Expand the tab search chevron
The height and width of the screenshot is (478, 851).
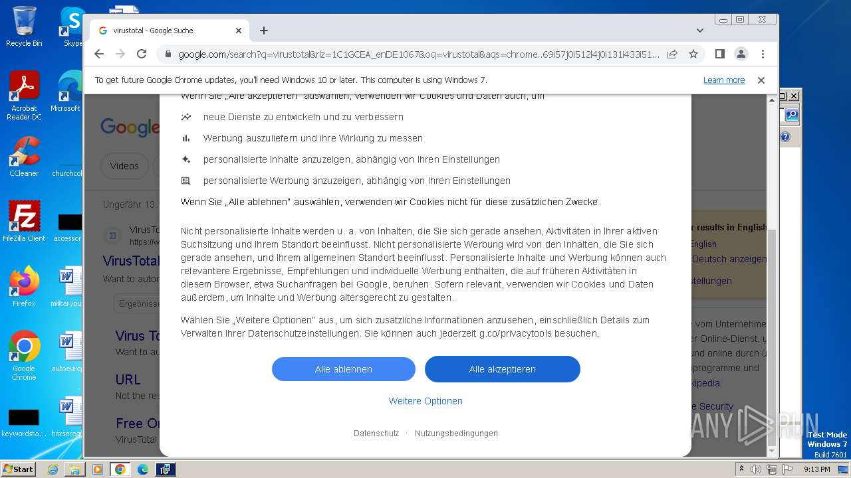tap(700, 31)
